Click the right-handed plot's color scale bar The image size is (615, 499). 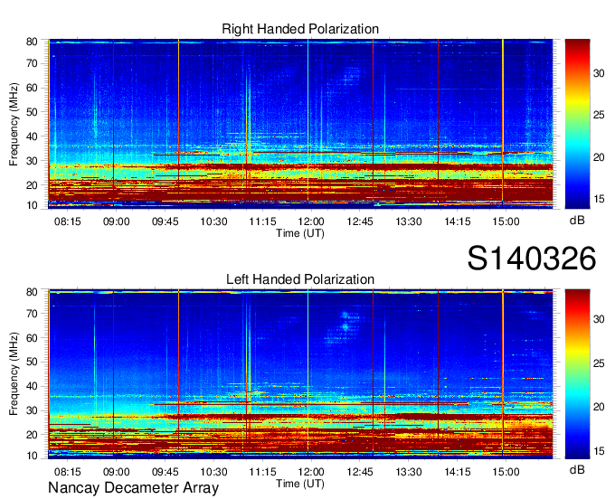coord(577,124)
